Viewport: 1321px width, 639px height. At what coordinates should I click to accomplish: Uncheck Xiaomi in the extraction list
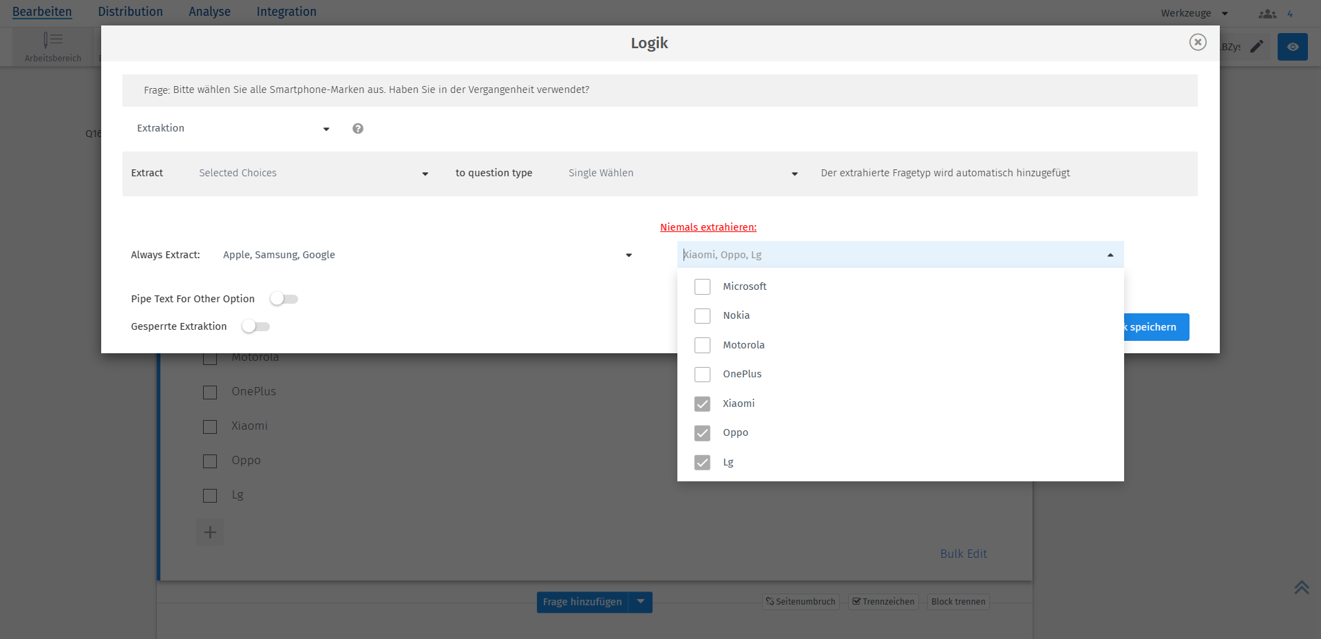click(x=702, y=404)
